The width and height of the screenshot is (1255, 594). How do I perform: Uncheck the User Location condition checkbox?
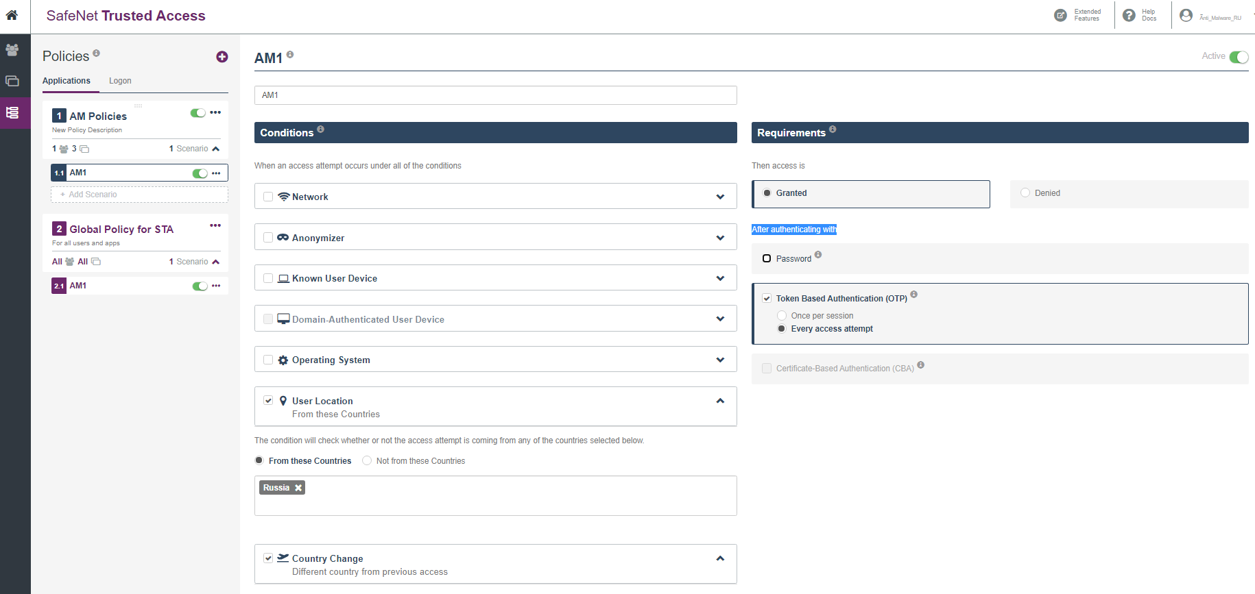268,401
